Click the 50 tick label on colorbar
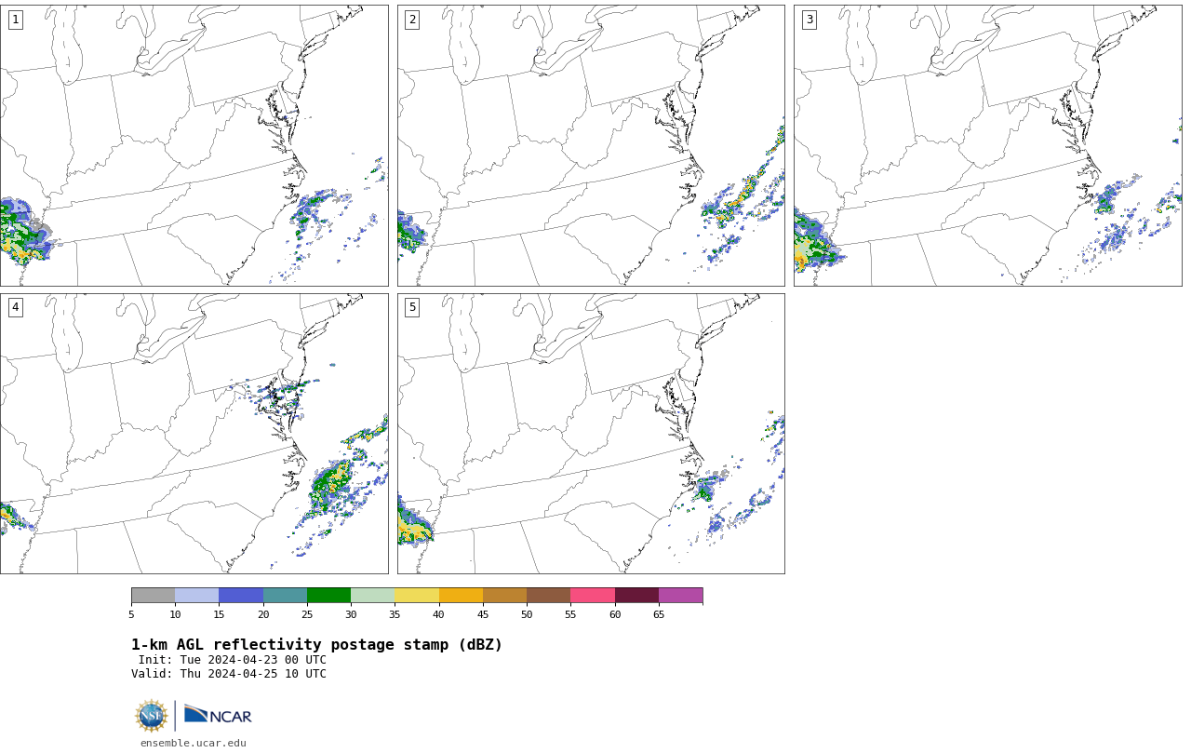Viewport: 1191px width, 753px height. tap(527, 614)
